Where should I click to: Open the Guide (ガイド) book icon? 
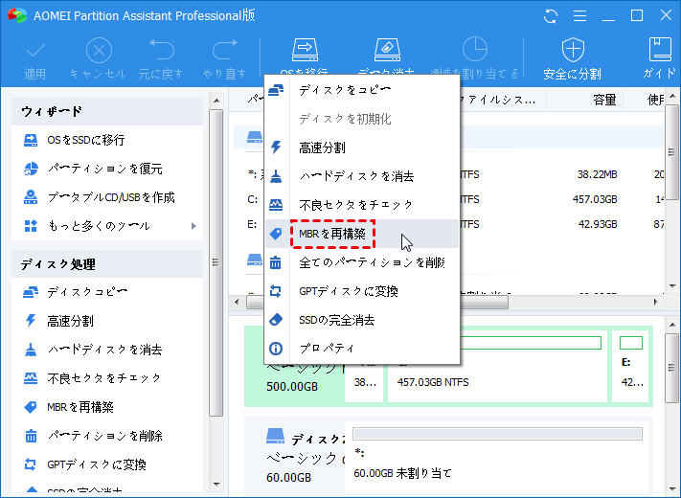[x=660, y=49]
